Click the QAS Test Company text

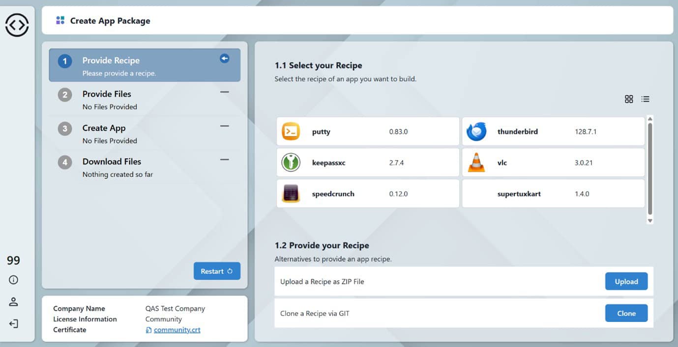175,309
